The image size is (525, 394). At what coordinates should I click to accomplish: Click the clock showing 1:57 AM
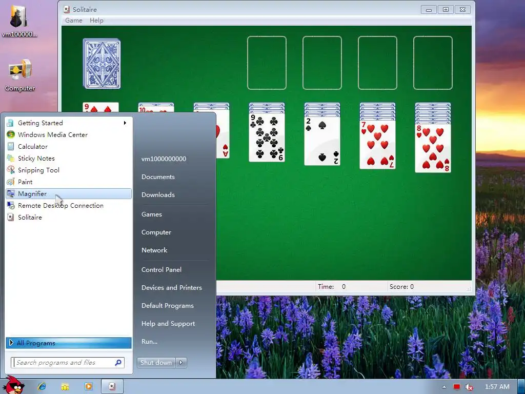click(x=497, y=387)
